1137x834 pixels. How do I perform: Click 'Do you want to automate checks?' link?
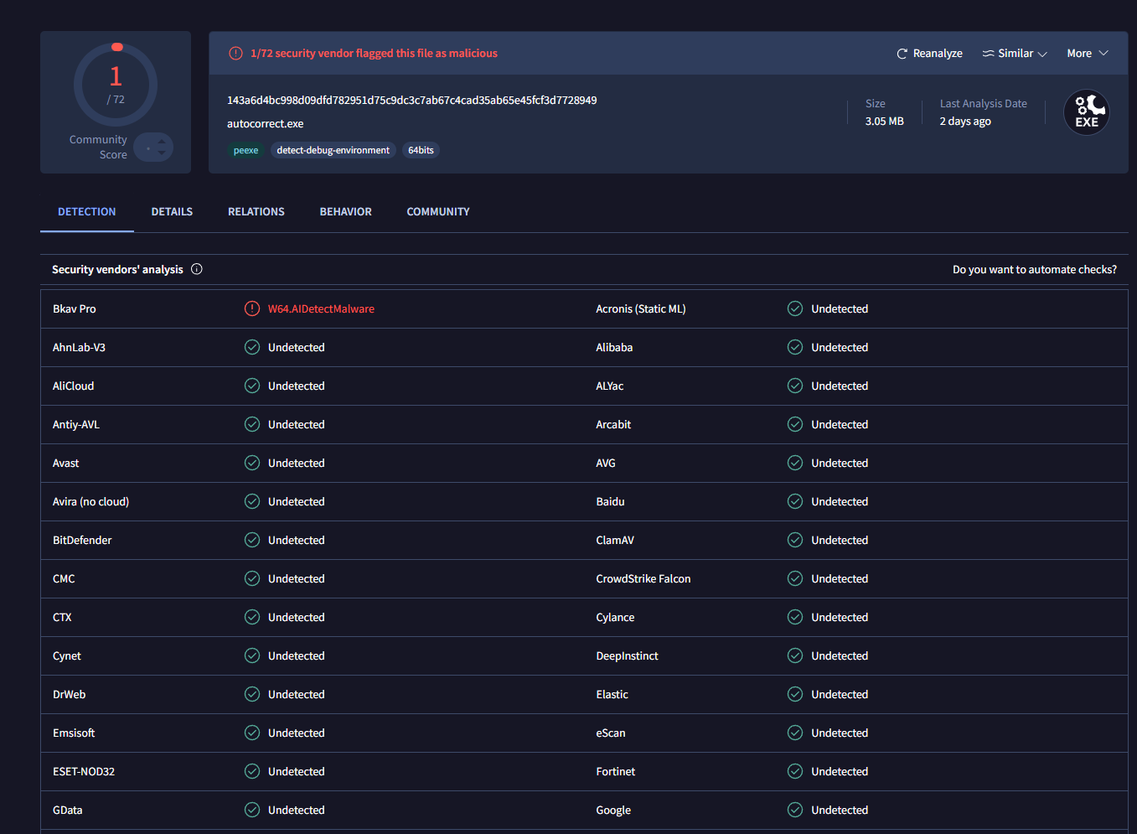(x=1035, y=270)
